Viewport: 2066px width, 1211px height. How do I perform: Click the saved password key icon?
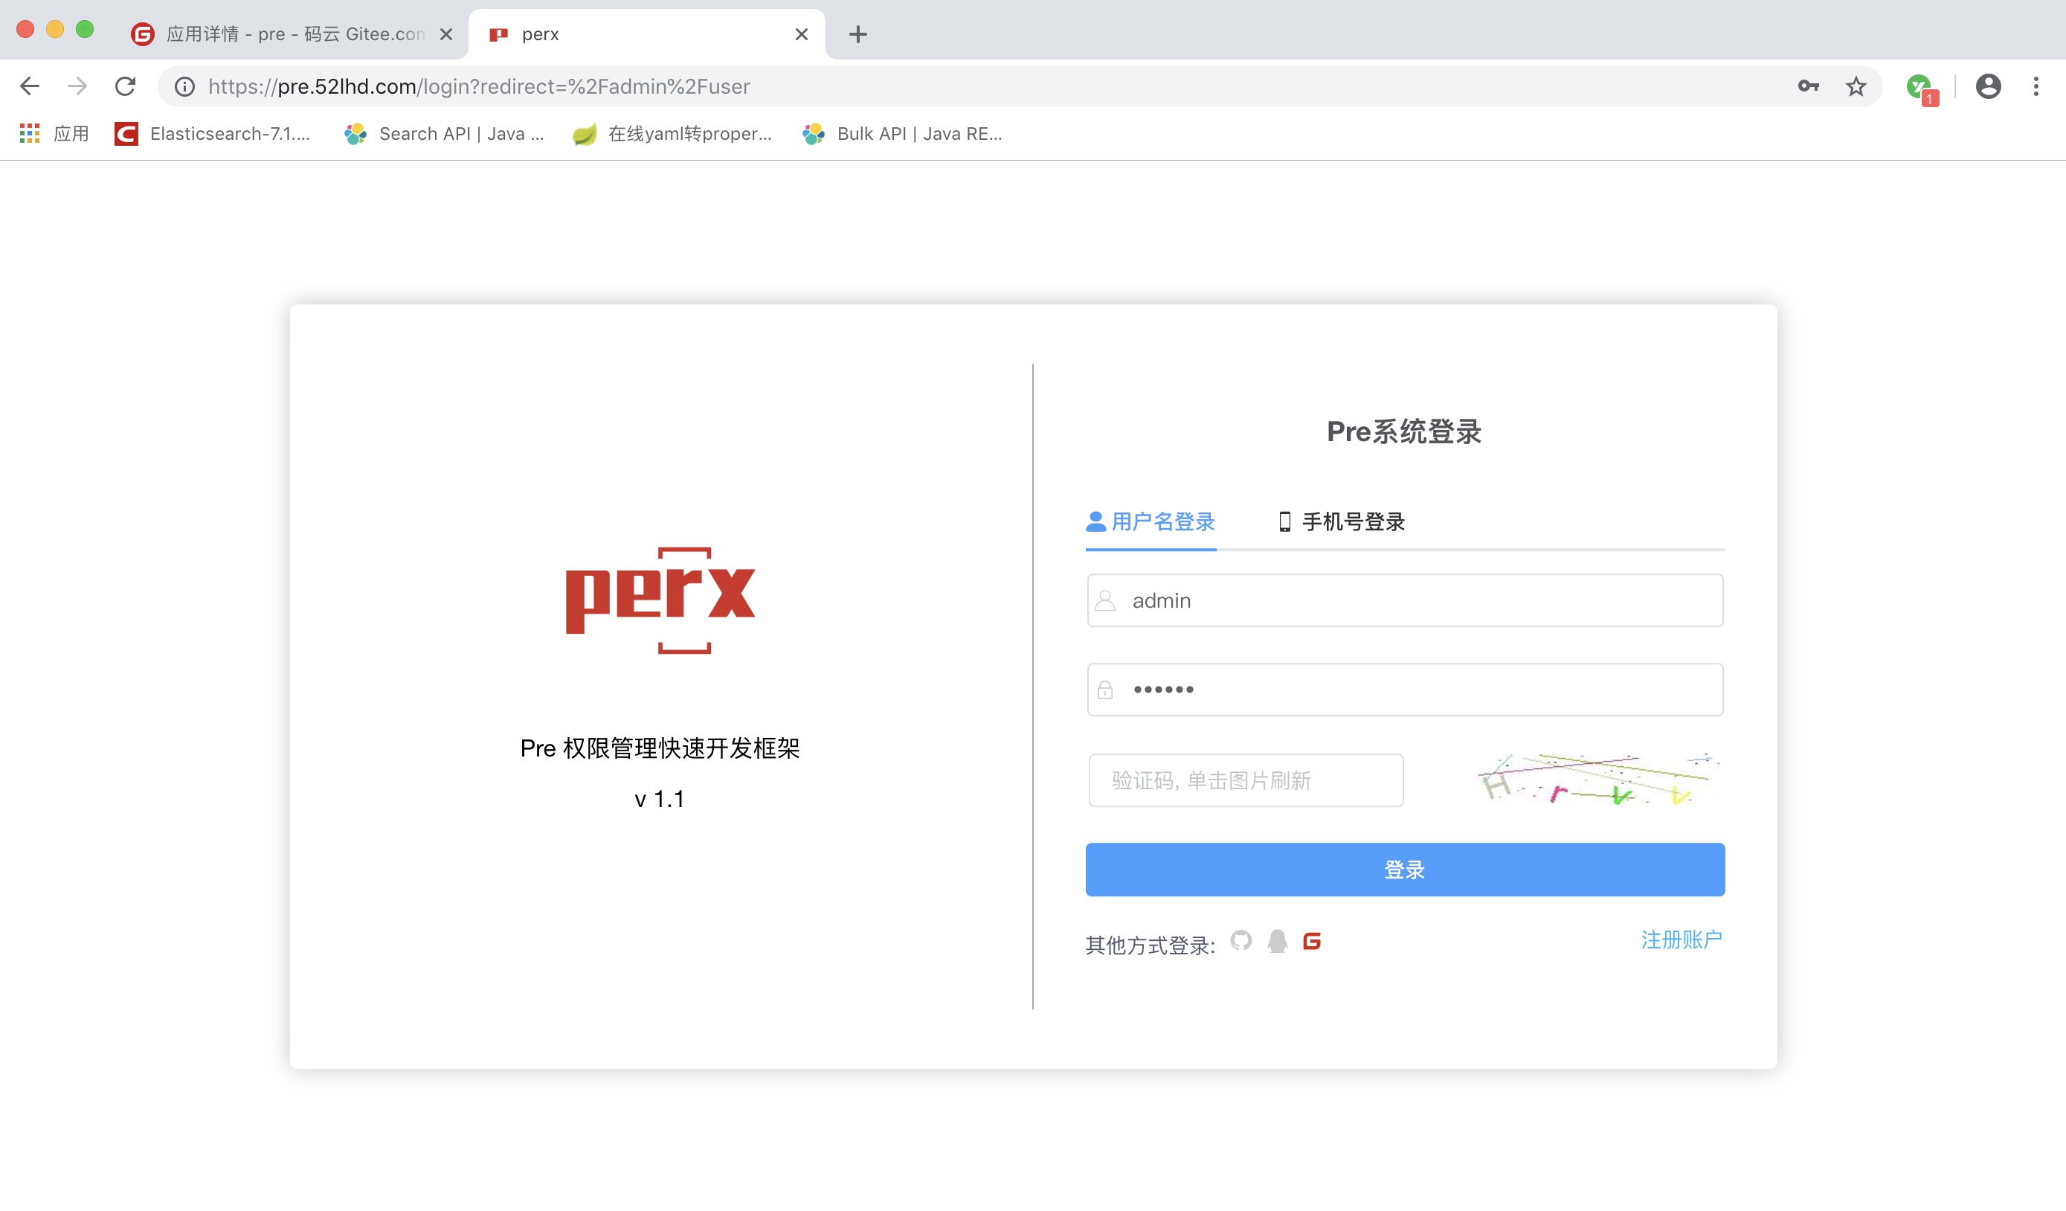1808,86
